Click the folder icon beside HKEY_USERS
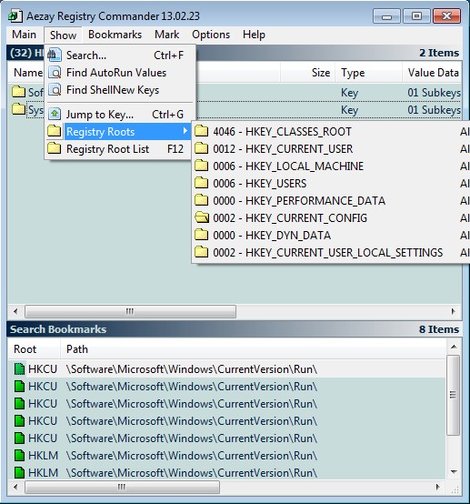Image resolution: width=470 pixels, height=504 pixels. (202, 183)
